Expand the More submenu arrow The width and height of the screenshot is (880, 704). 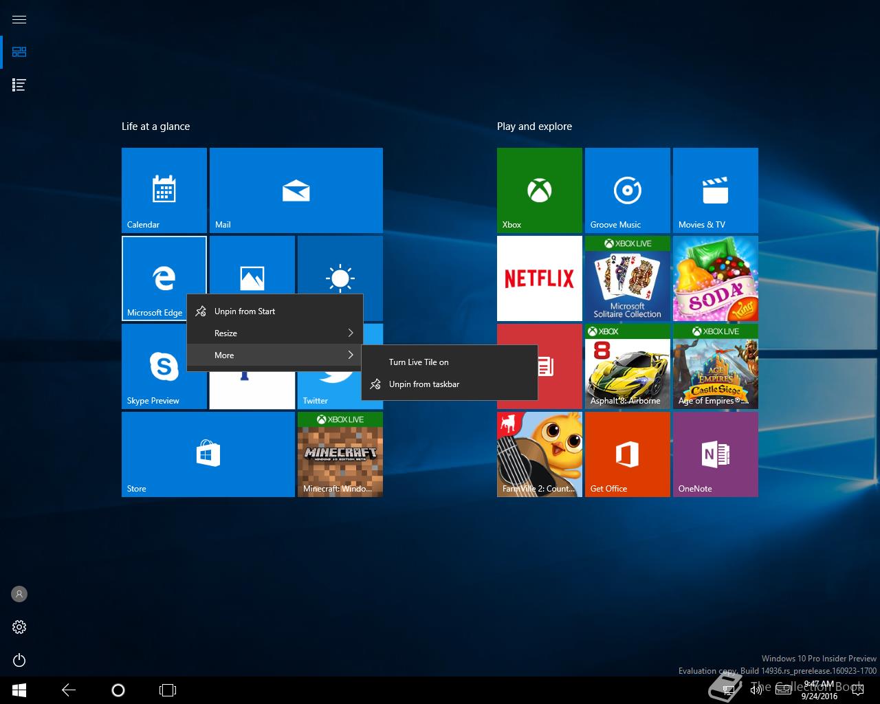tap(351, 355)
